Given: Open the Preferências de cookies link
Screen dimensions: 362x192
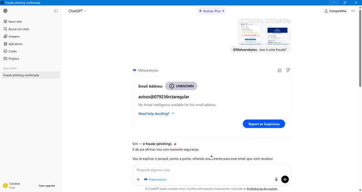Looking at the screenshot, I should point(262,189).
